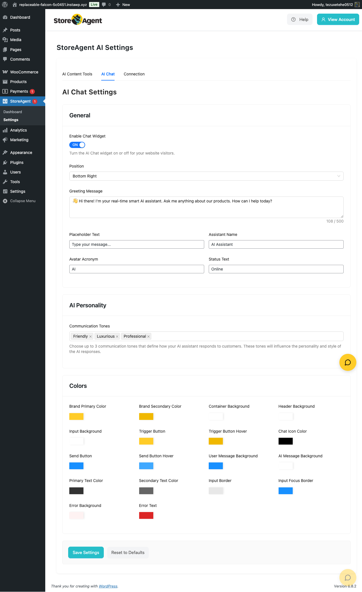Pick the Send Button Hover swatch

(x=146, y=466)
